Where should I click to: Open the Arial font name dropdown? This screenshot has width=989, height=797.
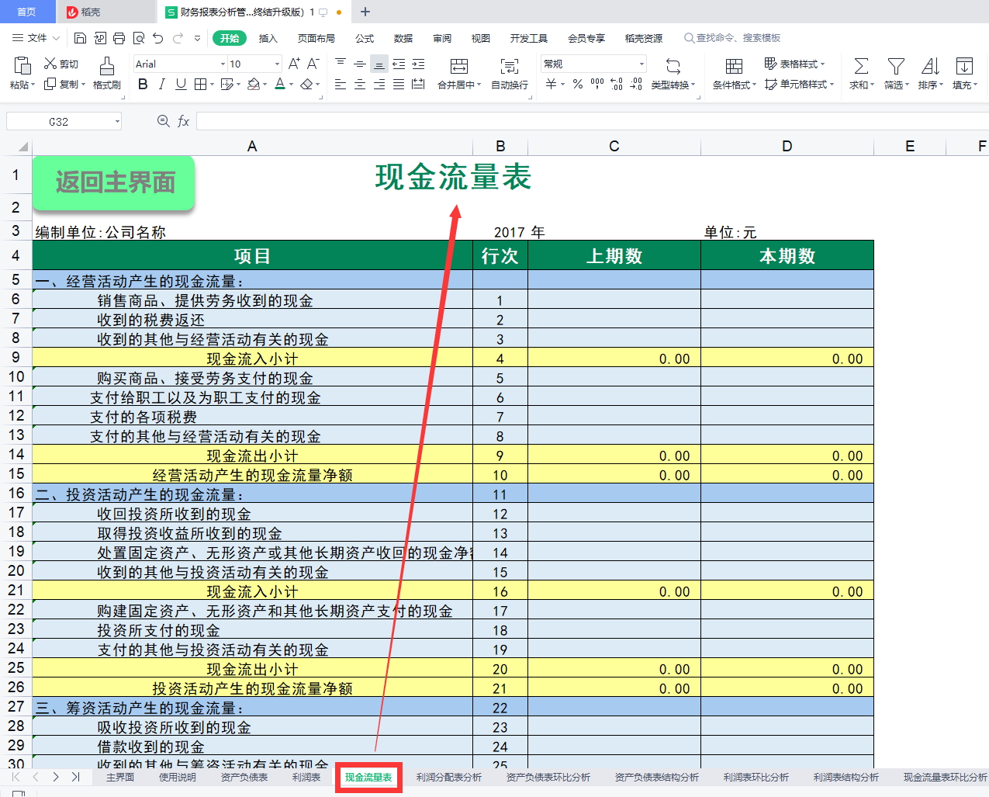(x=223, y=64)
